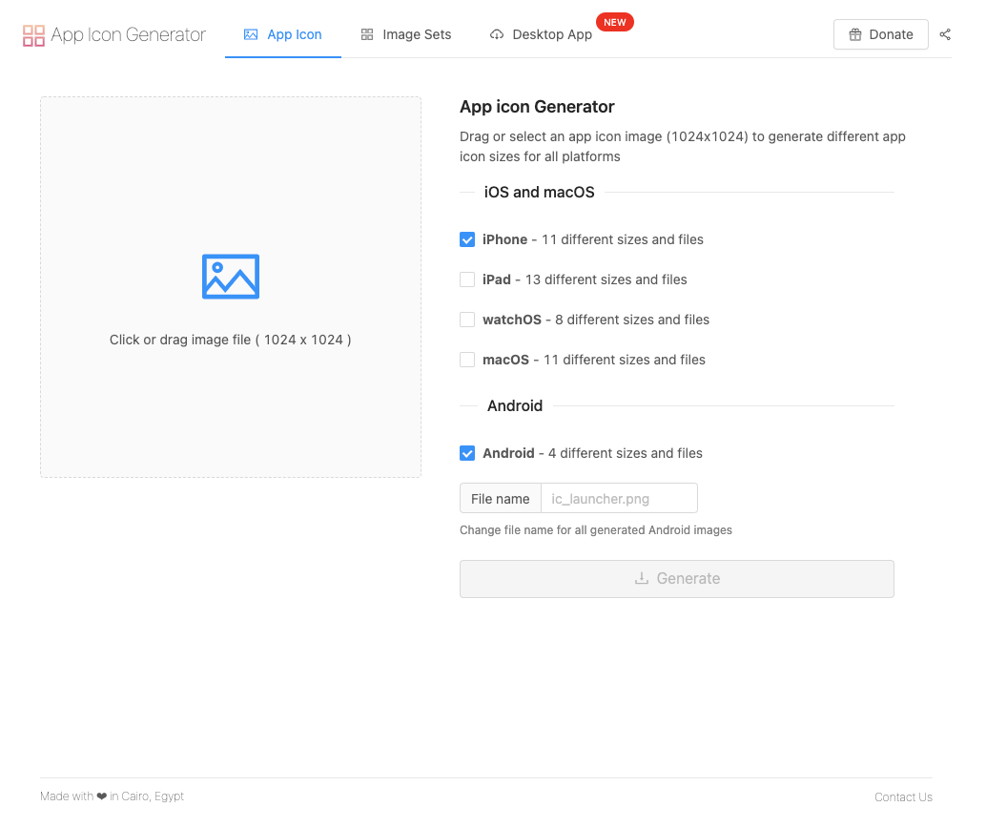The height and width of the screenshot is (827, 986).
Task: Click the red NEW badge
Action: pyautogui.click(x=614, y=22)
